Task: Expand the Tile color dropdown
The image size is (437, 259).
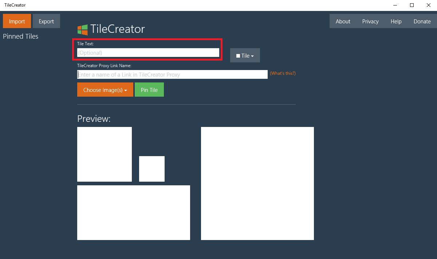Action: coord(245,55)
